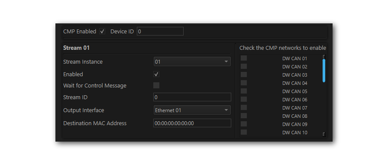Check the DW CAN 08 network
Viewport: 388px width, 165px height.
(x=244, y=116)
